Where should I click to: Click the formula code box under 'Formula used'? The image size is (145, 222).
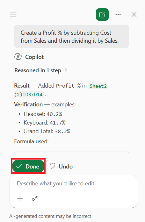pyautogui.click(x=71, y=154)
